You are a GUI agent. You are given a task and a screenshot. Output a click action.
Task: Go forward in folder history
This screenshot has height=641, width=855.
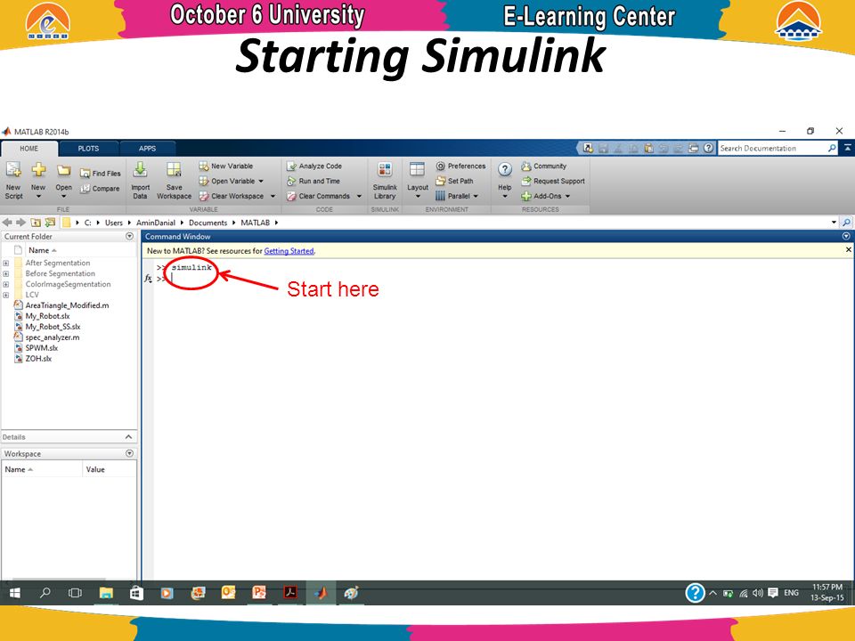[x=20, y=223]
